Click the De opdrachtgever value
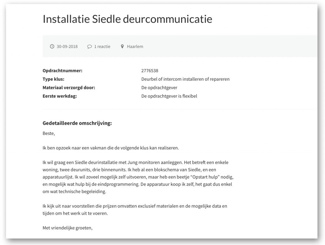The width and height of the screenshot is (325, 245). point(159,87)
